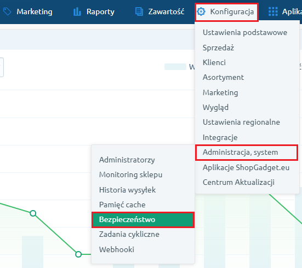
Task: Select Administratorzy in the submenu
Action: click(127, 160)
